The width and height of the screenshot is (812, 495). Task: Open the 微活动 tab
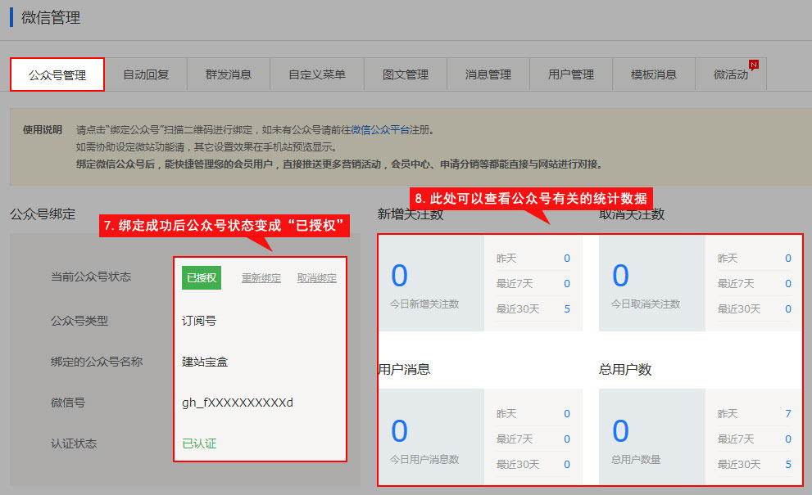coord(731,74)
